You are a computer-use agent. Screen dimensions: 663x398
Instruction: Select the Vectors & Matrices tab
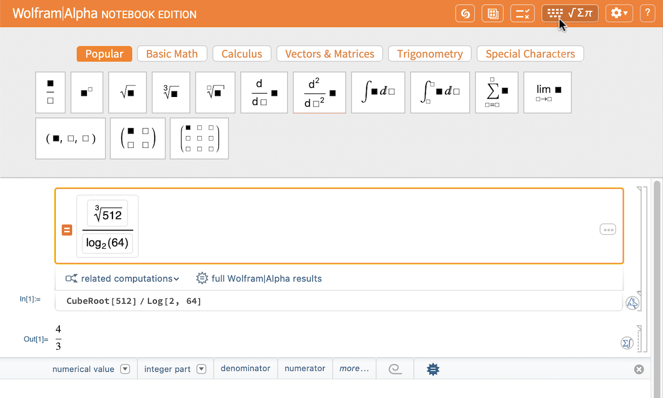click(329, 54)
